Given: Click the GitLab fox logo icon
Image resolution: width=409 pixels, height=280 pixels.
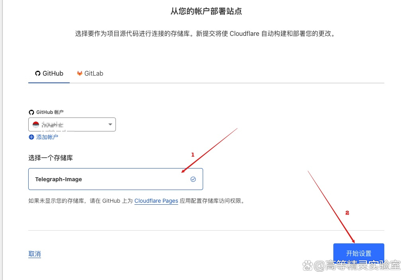Looking at the screenshot, I should (80, 74).
